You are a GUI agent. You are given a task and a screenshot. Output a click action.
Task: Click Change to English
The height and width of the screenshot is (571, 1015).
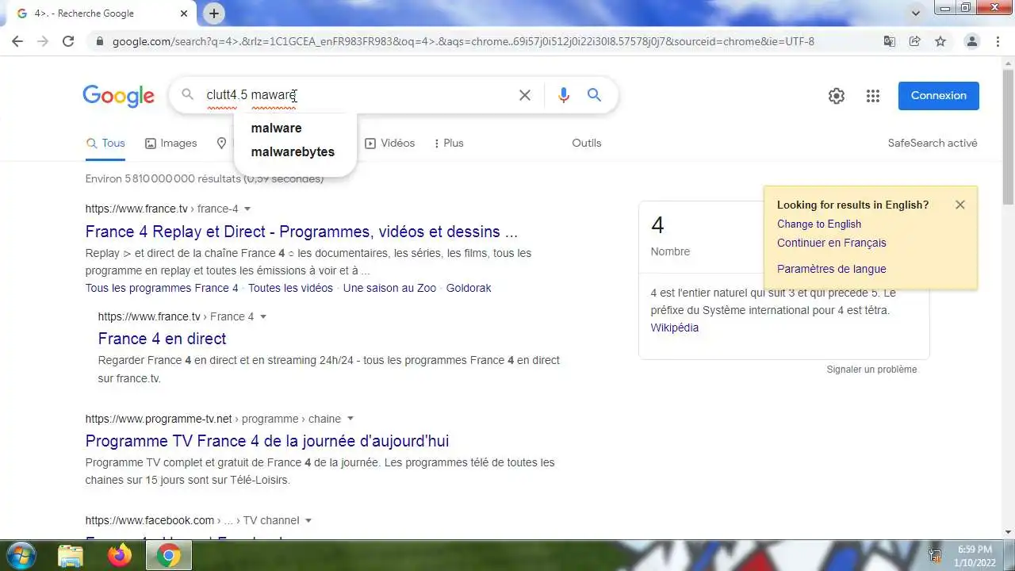click(x=819, y=224)
